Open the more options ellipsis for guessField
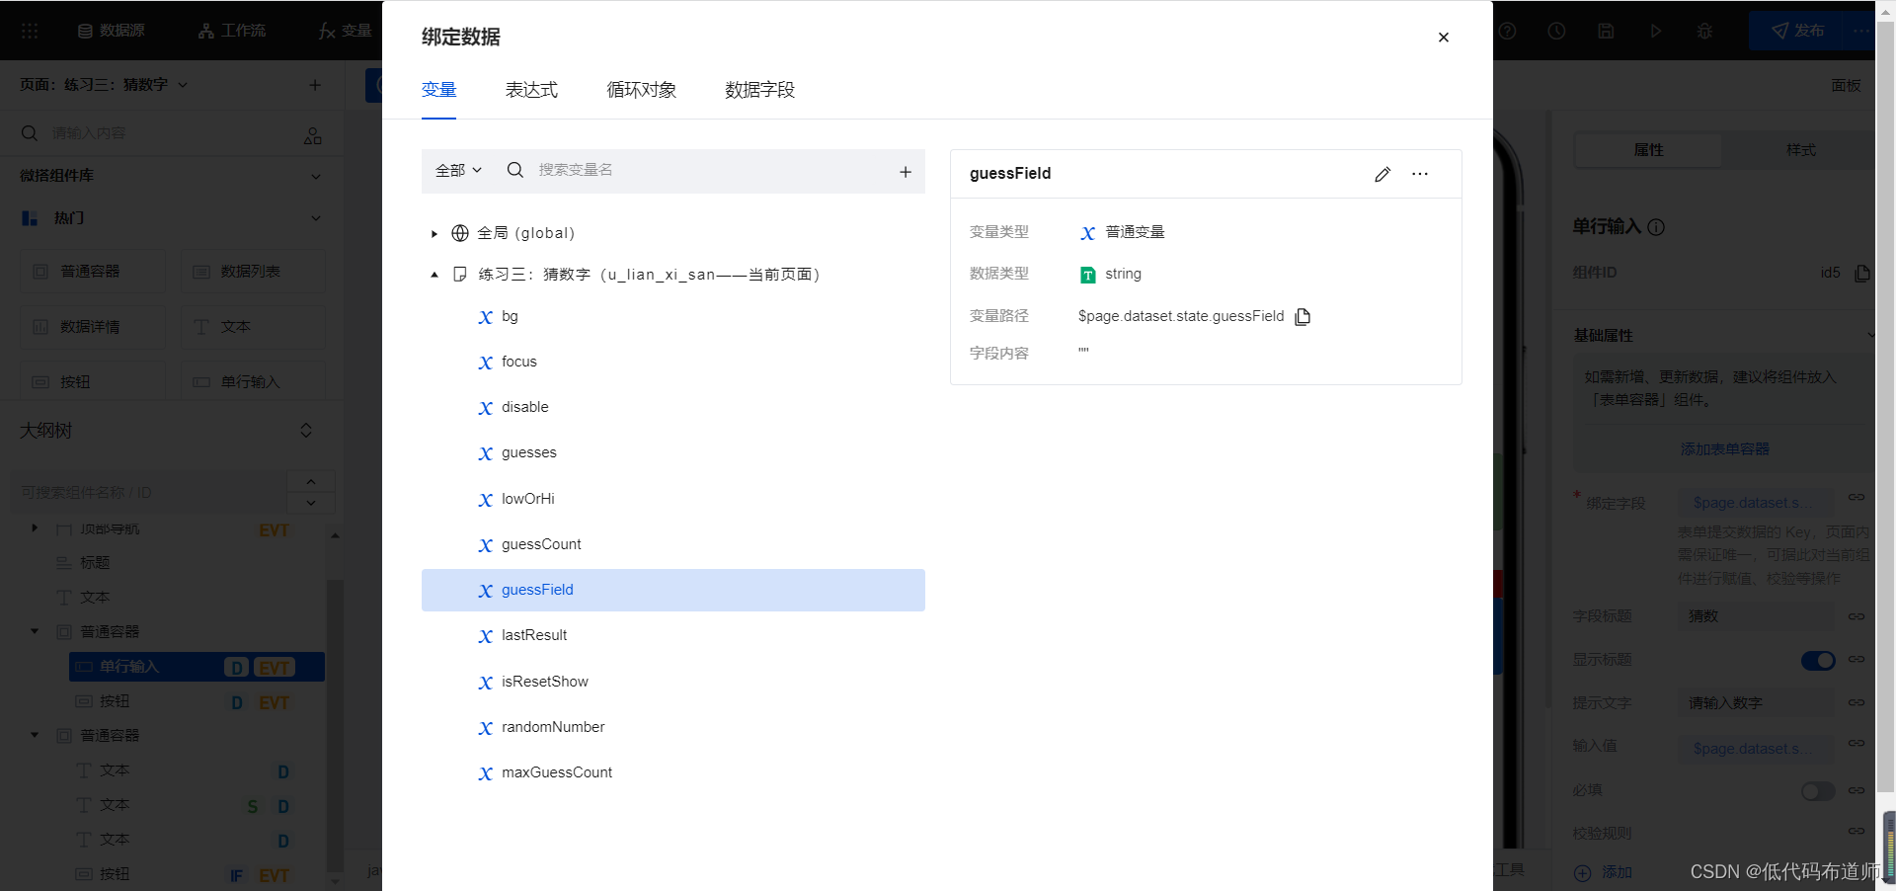Screen dimensions: 1896x891 pyautogui.click(x=1420, y=174)
